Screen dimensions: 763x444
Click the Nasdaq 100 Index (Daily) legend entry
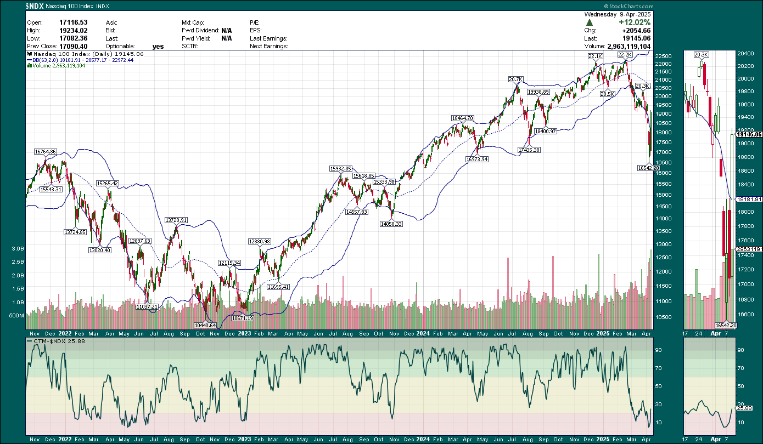click(85, 54)
